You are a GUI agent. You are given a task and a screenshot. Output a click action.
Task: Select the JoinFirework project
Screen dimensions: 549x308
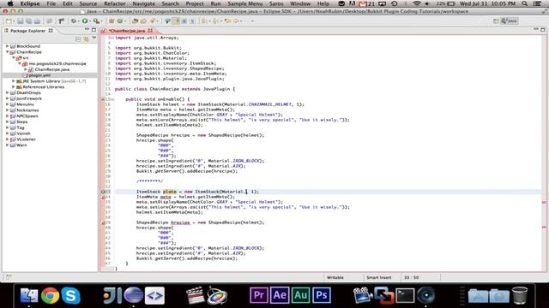29,98
